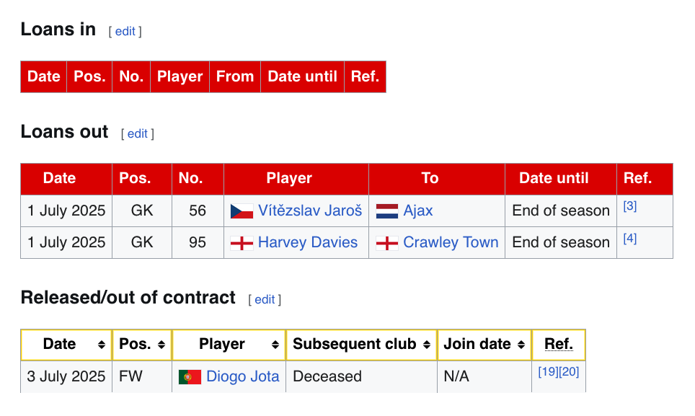
Task: Open reference [3] citation
Action: [x=630, y=206]
